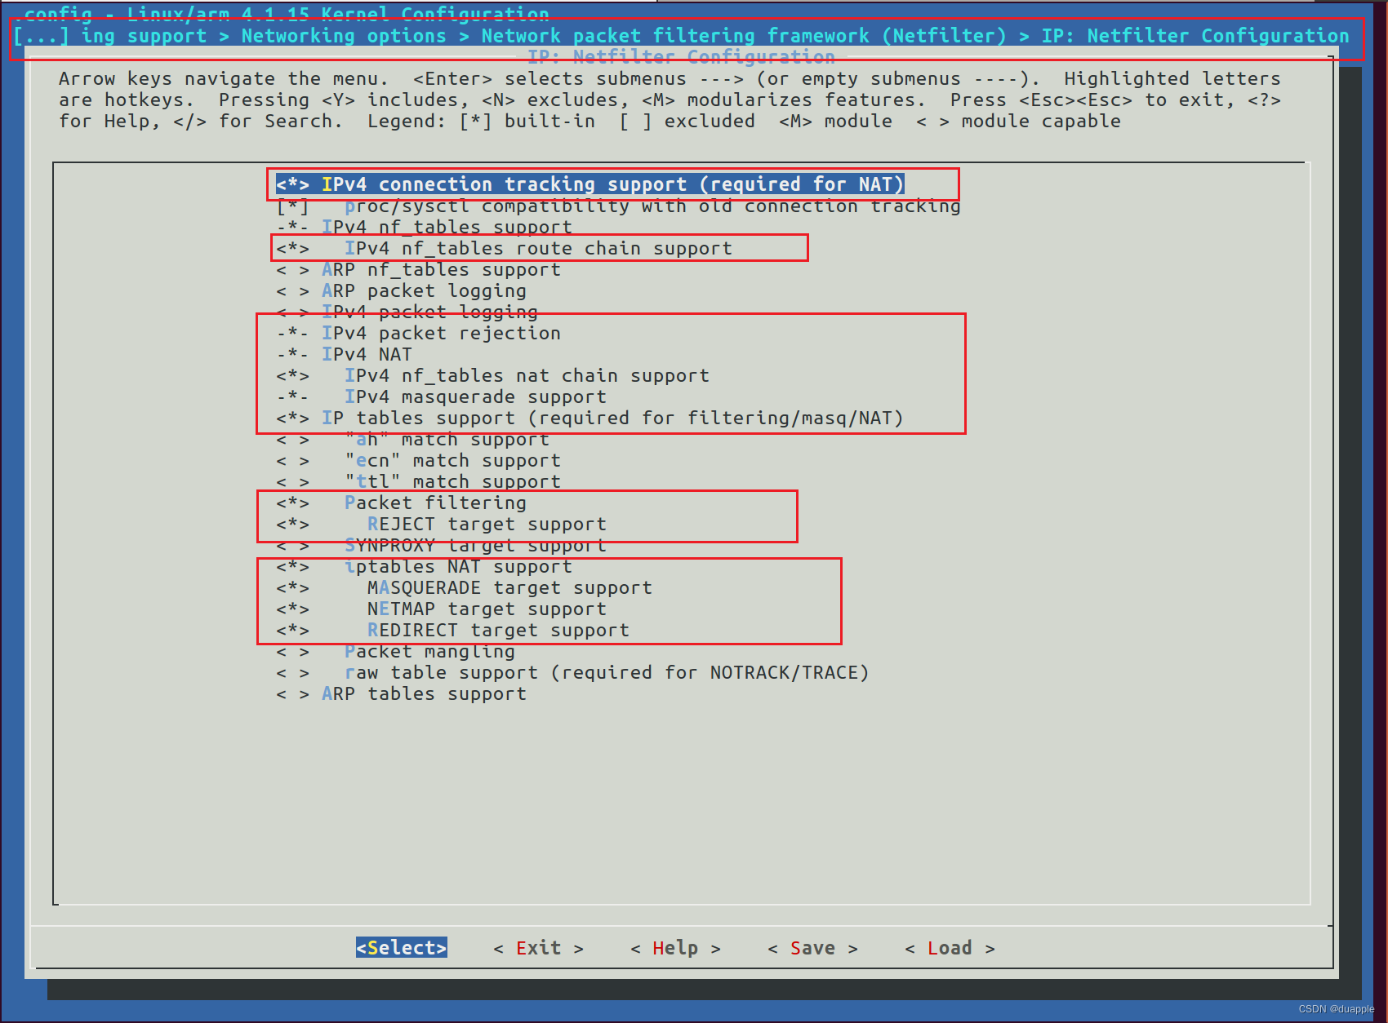Enable IPv4 packet logging option

pos(407,312)
